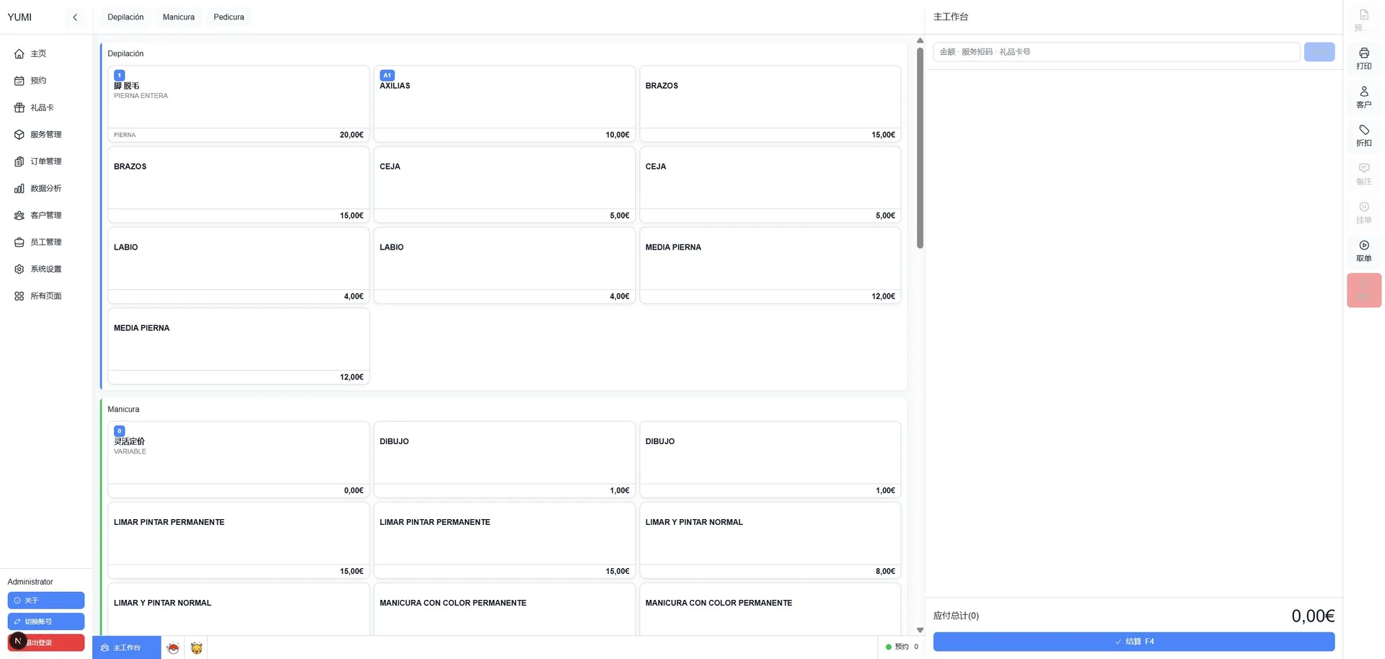The image size is (1385, 659).
Task: Open 员工管理 staff management in sidebar
Action: [x=46, y=242]
